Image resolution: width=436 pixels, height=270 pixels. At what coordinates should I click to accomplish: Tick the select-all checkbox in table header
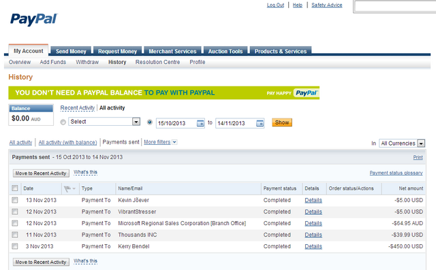pos(15,188)
